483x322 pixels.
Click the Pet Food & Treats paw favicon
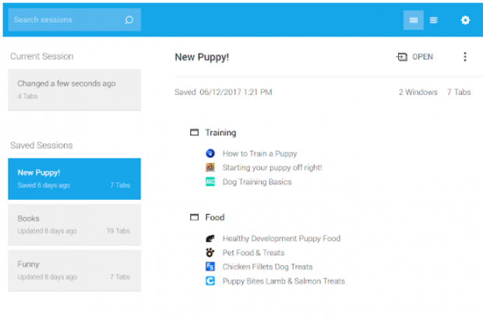click(x=210, y=253)
